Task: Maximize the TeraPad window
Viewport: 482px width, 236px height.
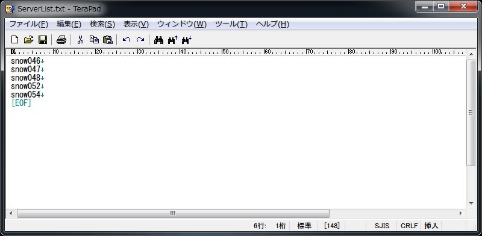Action: coord(441,7)
